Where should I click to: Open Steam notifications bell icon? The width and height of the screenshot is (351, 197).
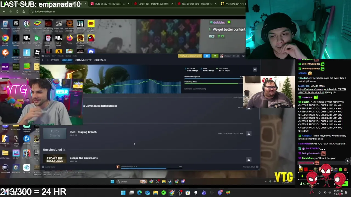click(215, 56)
